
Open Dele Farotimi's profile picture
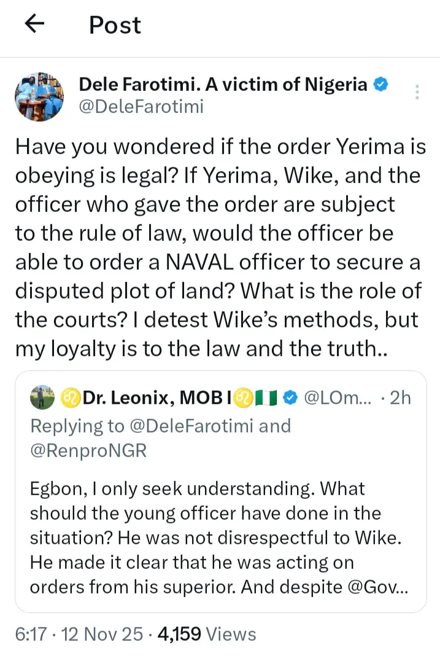click(38, 97)
